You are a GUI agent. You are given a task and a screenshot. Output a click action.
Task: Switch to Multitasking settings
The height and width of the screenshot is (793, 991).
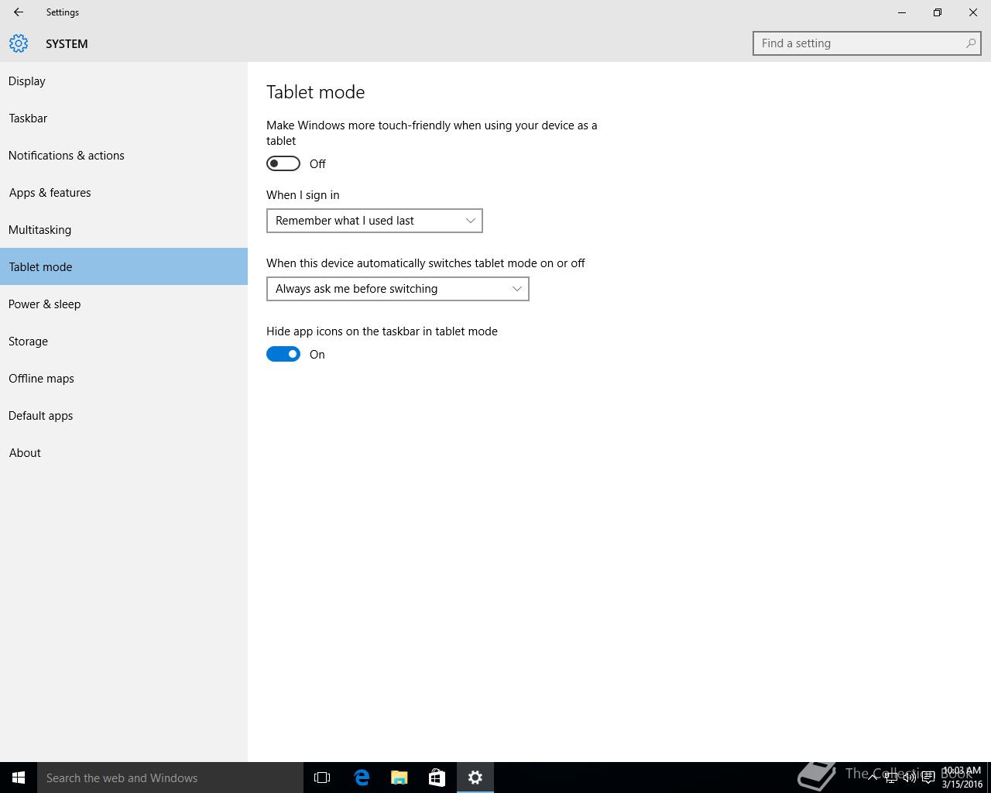[x=124, y=229]
